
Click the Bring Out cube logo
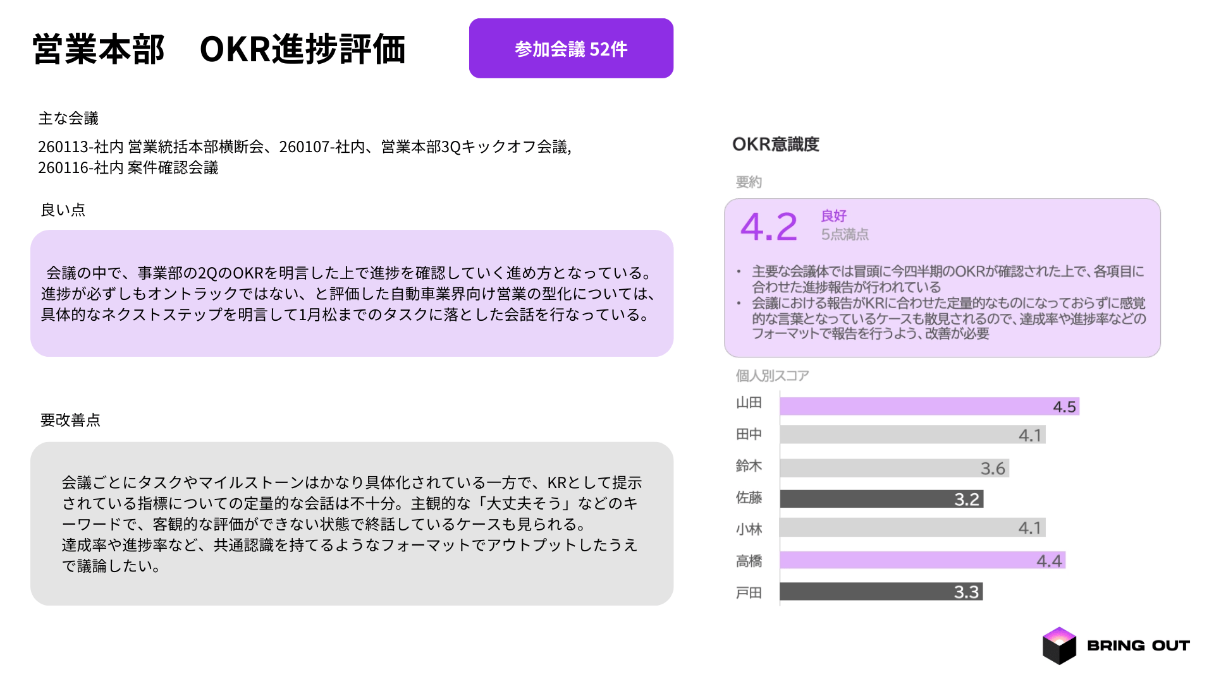click(x=1059, y=645)
